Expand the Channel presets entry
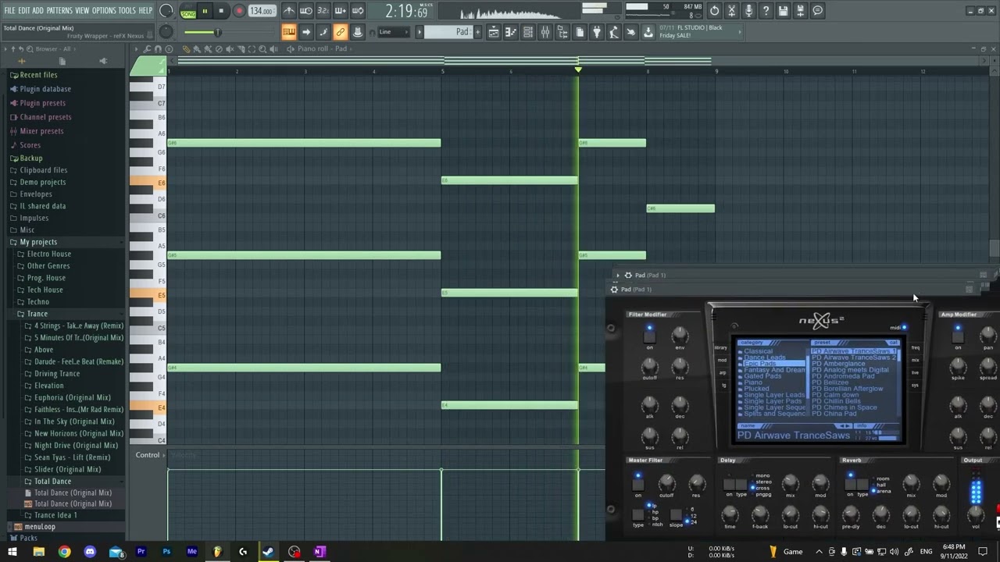This screenshot has width=1000, height=562. (x=45, y=117)
